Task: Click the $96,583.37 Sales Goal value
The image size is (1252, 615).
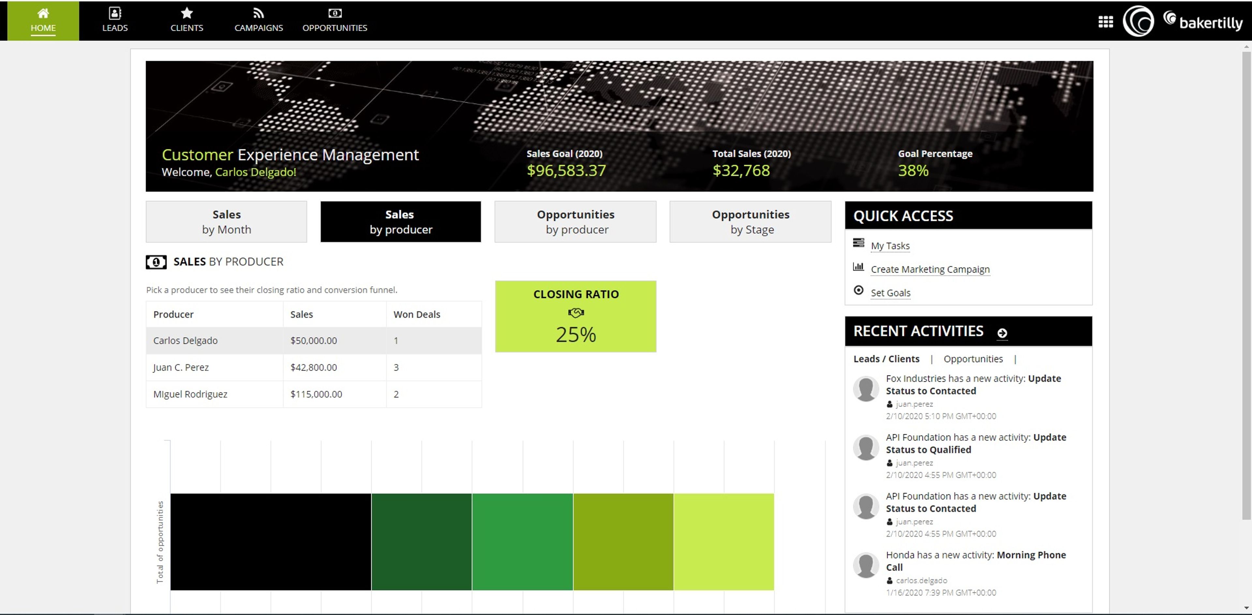Action: pos(566,171)
